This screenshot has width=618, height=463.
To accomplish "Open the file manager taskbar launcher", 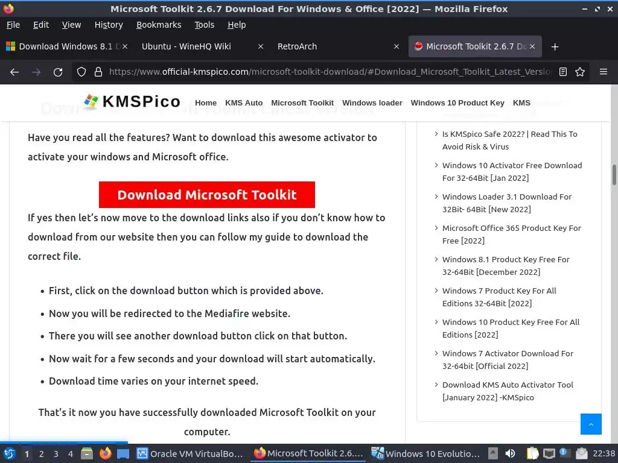I will 87,453.
